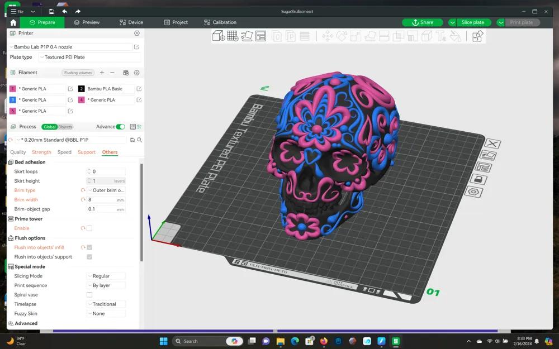Click filament 2 black color swatch
The image size is (559, 349).
[81, 89]
